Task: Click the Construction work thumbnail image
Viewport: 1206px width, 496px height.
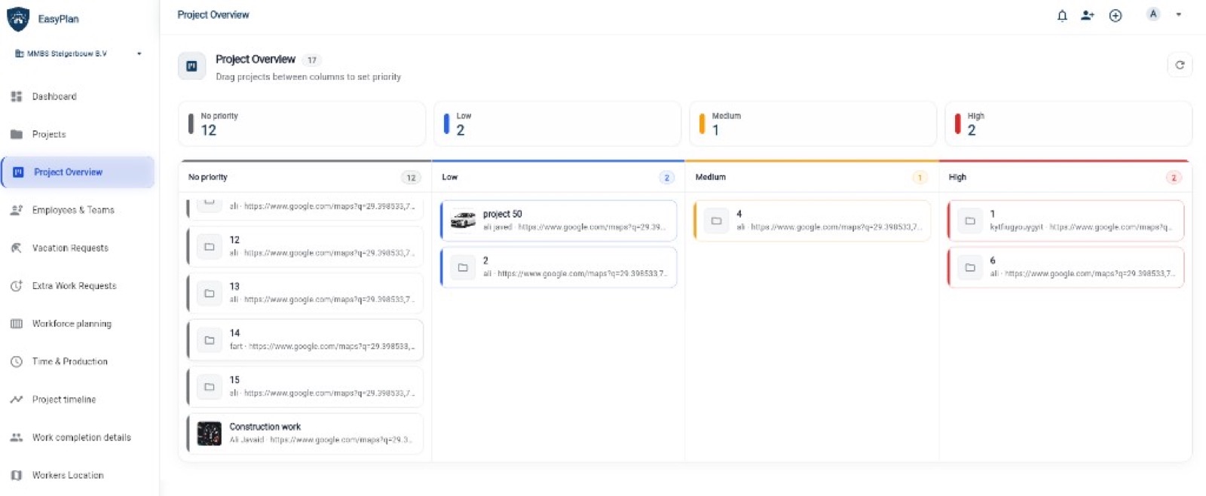Action: tap(209, 434)
